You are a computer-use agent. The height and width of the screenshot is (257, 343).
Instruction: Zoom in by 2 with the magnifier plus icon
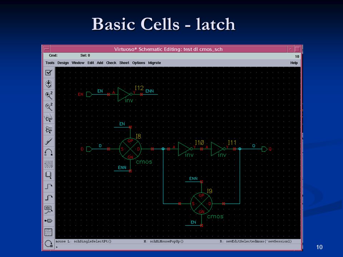point(49,95)
